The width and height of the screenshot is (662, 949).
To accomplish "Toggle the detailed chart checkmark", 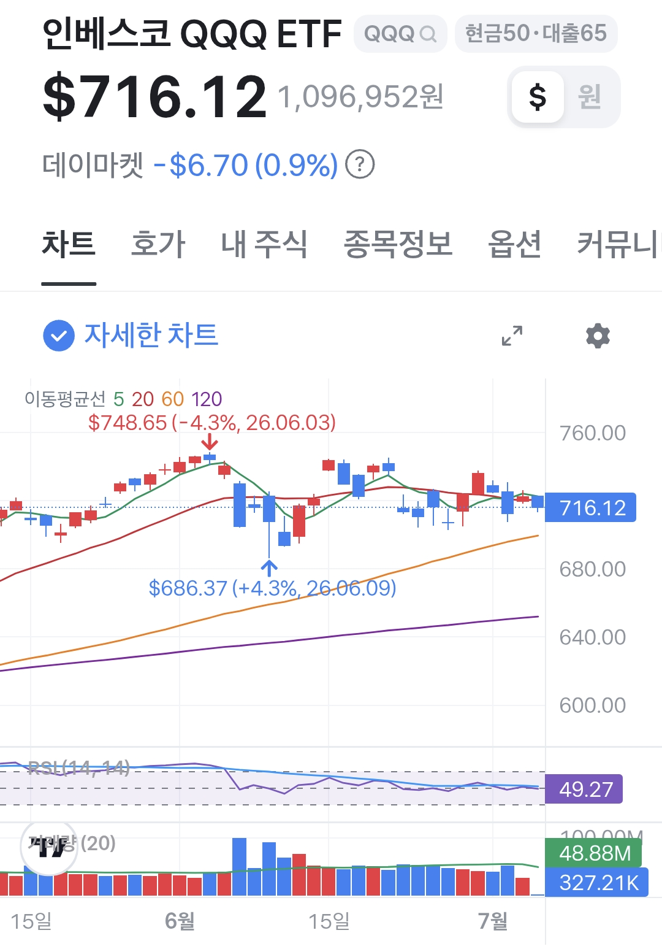I will pyautogui.click(x=59, y=336).
